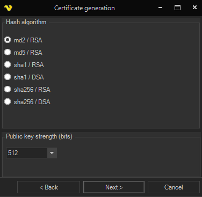Click the yellow application logo icon
This screenshot has width=202, height=197.
8,8
